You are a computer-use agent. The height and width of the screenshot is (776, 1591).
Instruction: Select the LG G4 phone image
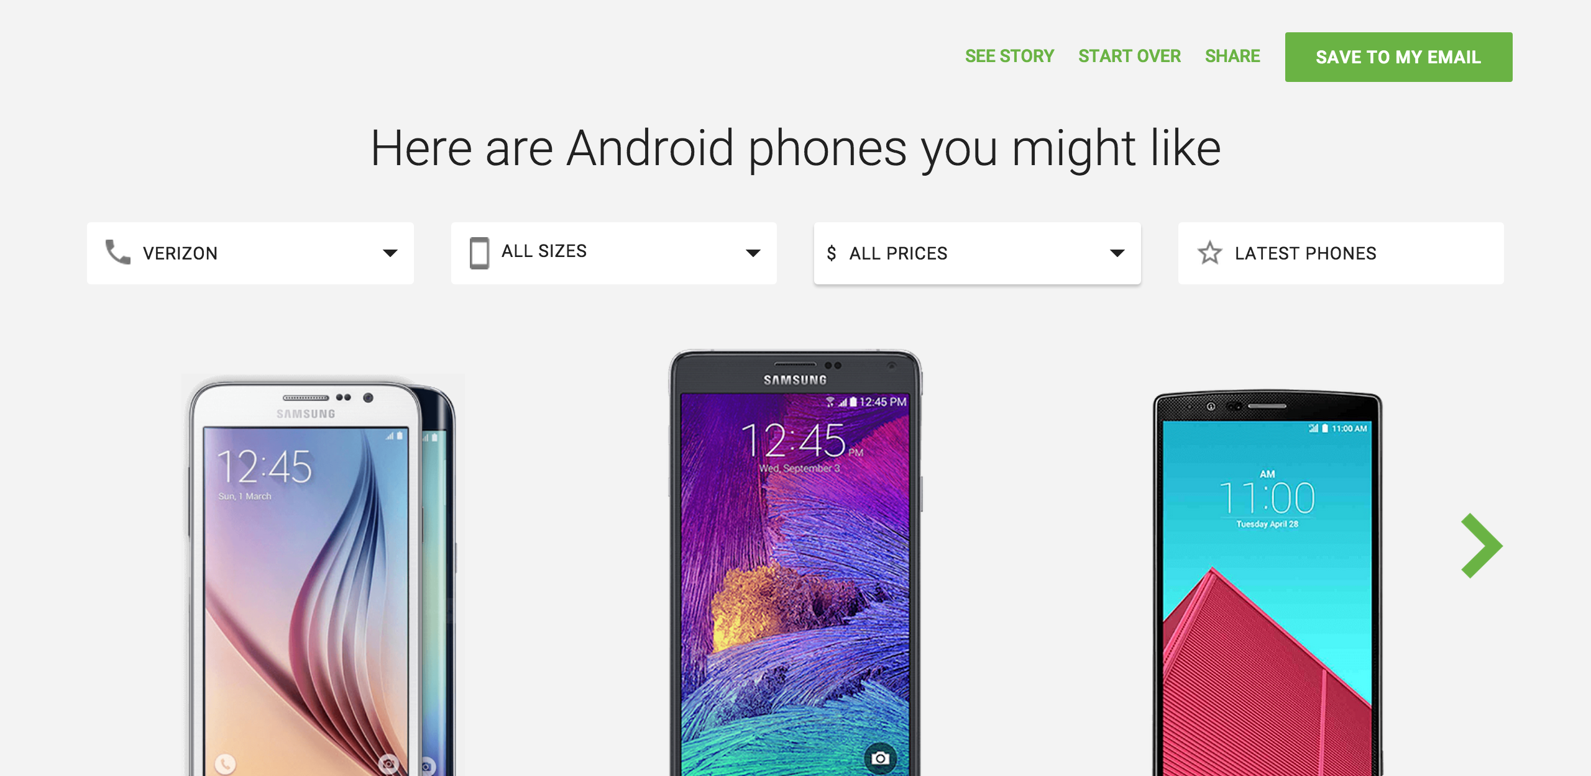point(1268,583)
